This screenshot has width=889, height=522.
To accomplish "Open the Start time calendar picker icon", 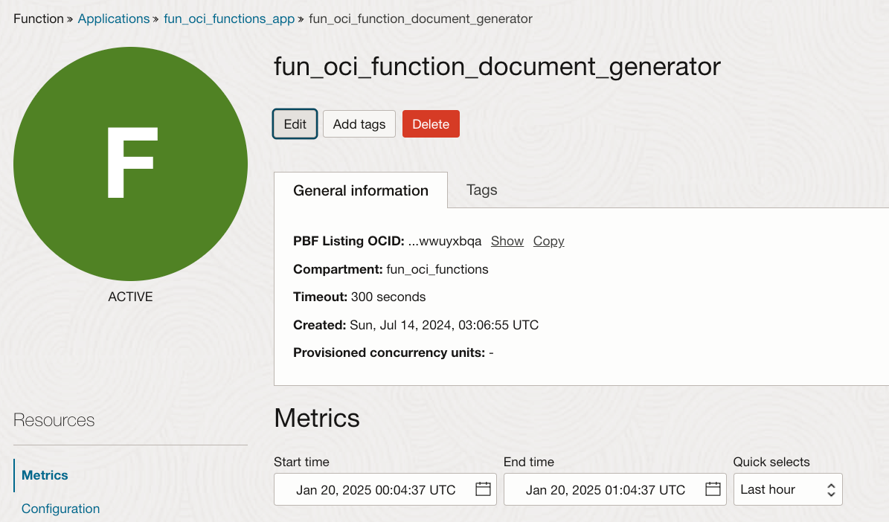I will [x=483, y=489].
